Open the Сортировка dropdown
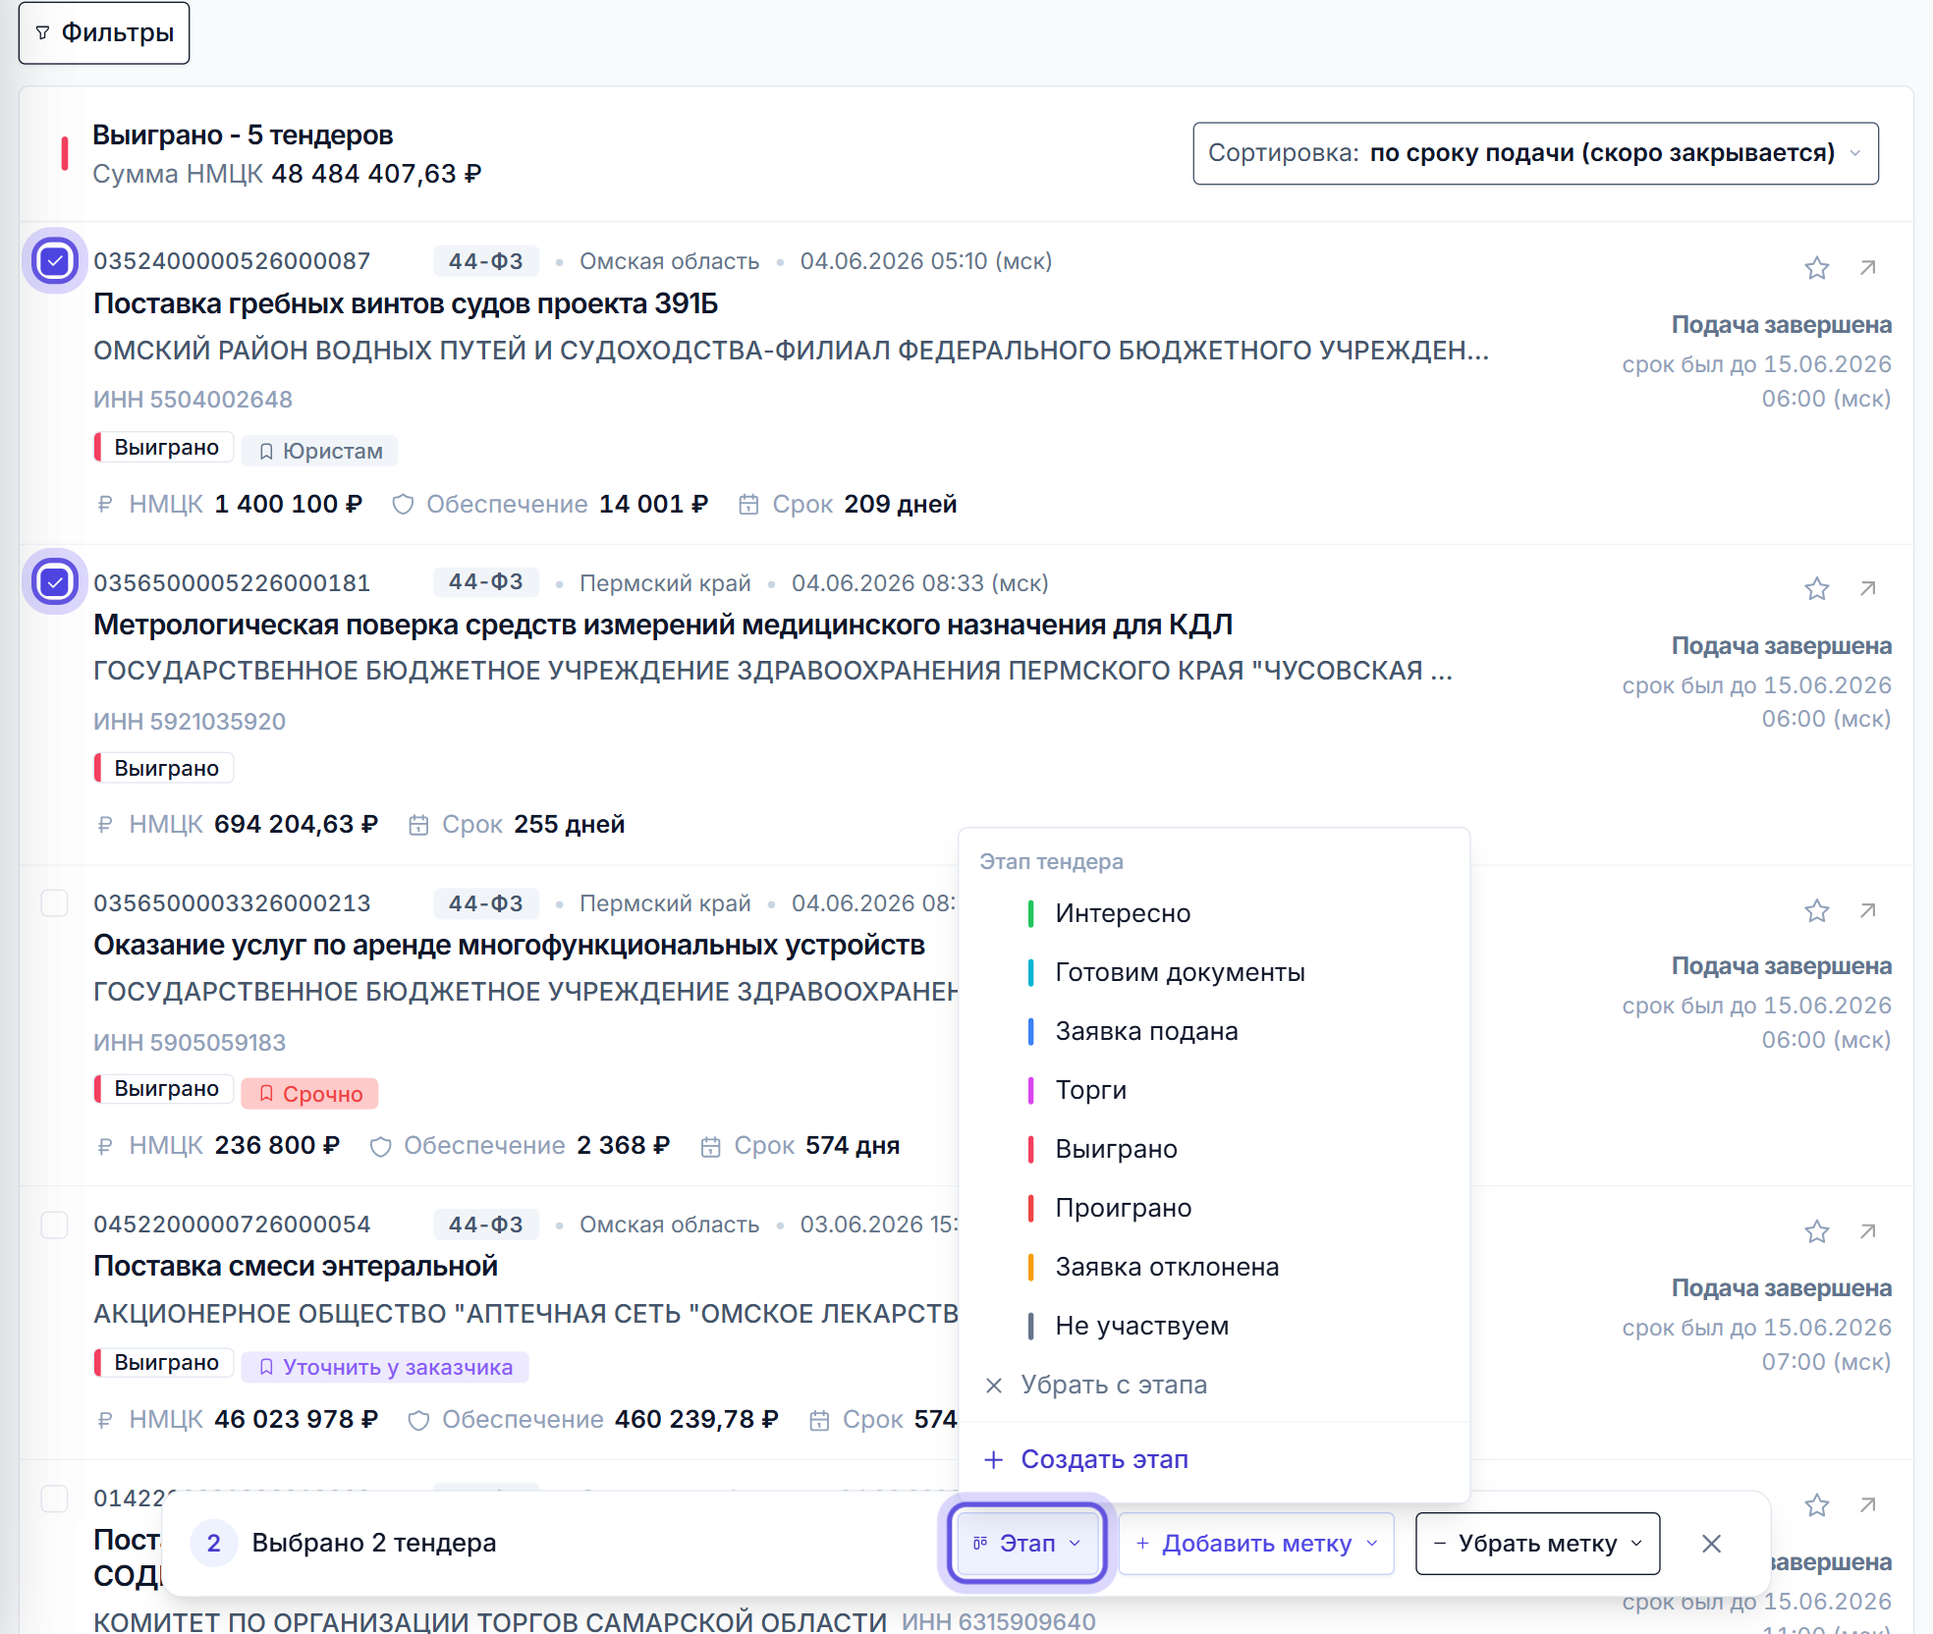Image resolution: width=1933 pixels, height=1634 pixels. (x=1535, y=153)
